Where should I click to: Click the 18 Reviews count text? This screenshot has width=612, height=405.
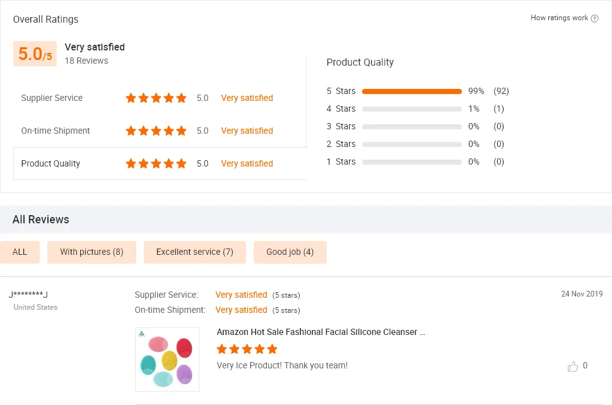(86, 61)
